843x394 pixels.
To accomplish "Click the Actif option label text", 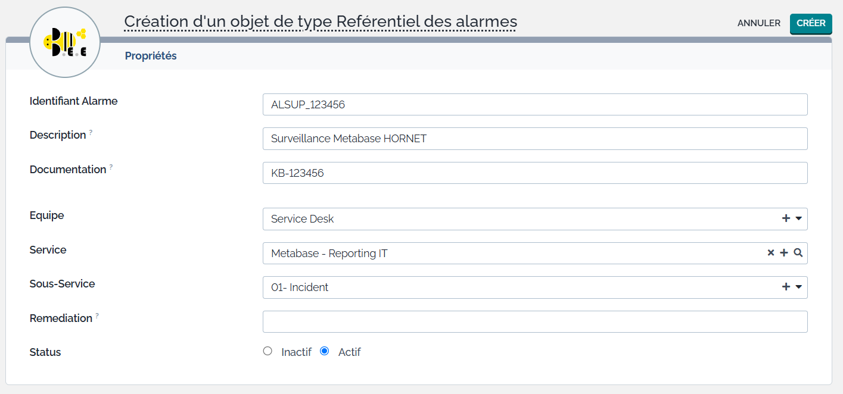I will coord(350,352).
